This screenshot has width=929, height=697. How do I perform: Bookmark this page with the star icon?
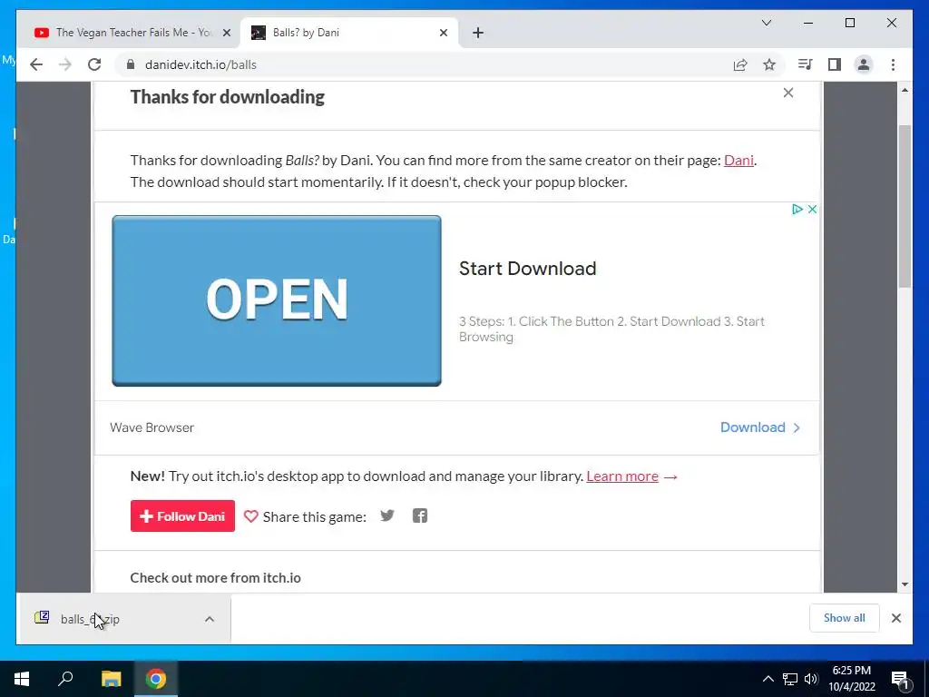(769, 64)
